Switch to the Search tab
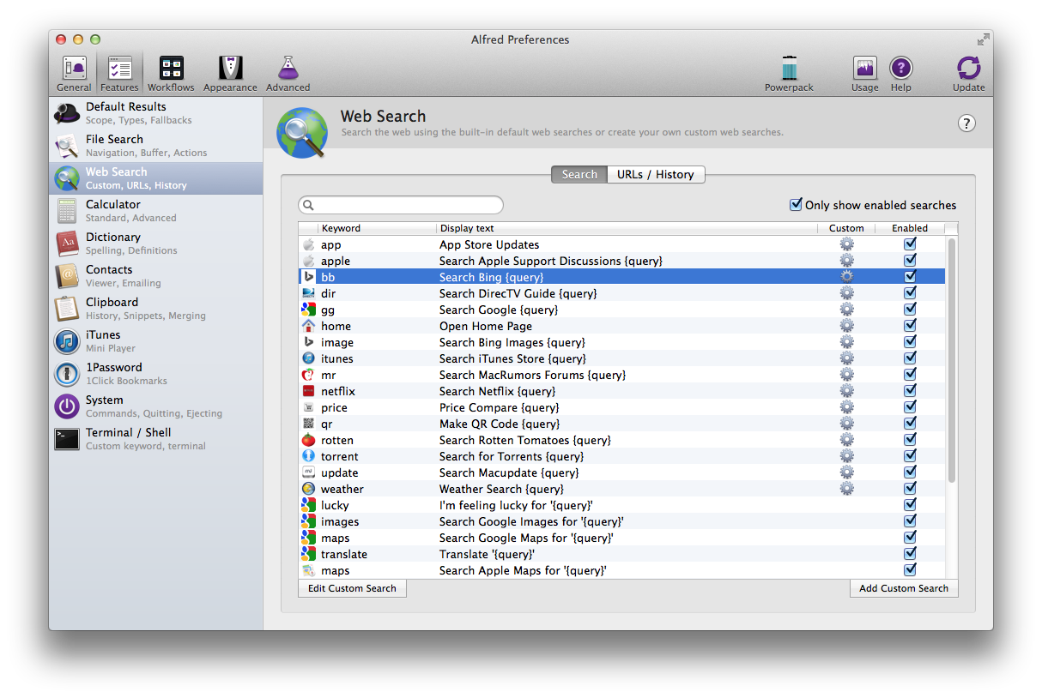This screenshot has width=1042, height=698. pos(579,175)
